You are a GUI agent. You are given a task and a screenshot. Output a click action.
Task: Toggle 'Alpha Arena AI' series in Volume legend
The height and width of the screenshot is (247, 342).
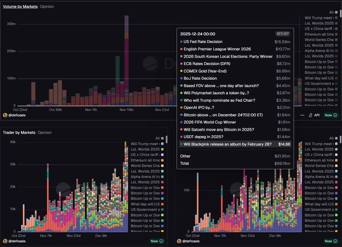(319, 51)
